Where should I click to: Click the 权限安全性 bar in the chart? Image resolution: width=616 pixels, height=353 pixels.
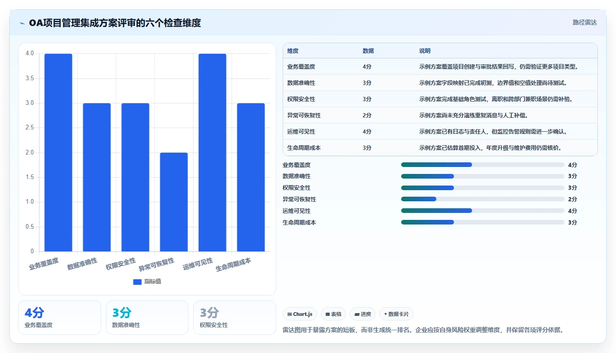coord(136,177)
